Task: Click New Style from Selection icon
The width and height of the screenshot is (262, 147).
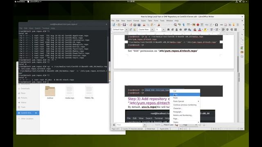Action: [x=135, y=30]
